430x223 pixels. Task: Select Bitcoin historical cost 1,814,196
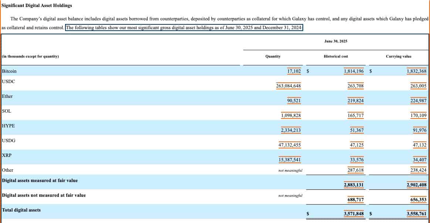click(x=353, y=71)
